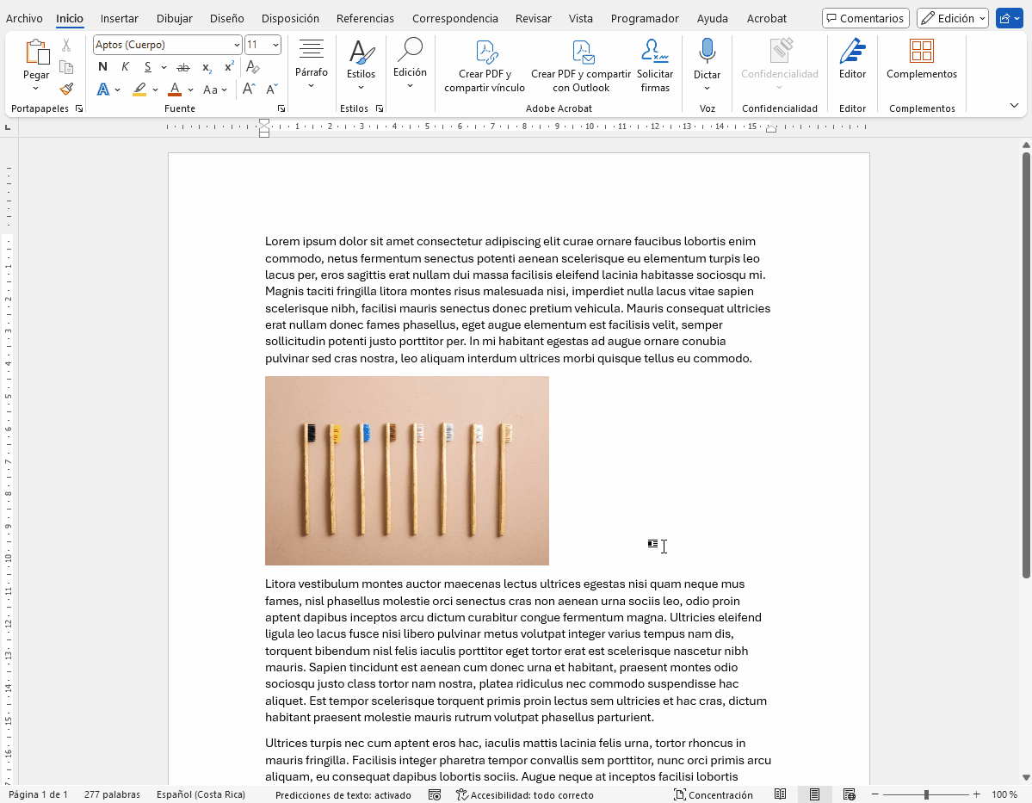
Task: Open the Referencias ribbon tab
Action: tap(365, 18)
